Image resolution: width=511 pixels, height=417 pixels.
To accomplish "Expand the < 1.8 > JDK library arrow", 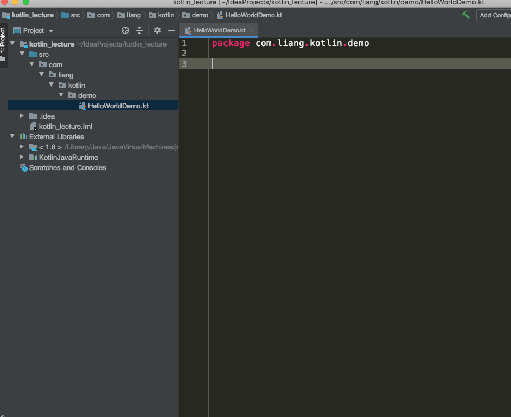I will [x=22, y=146].
